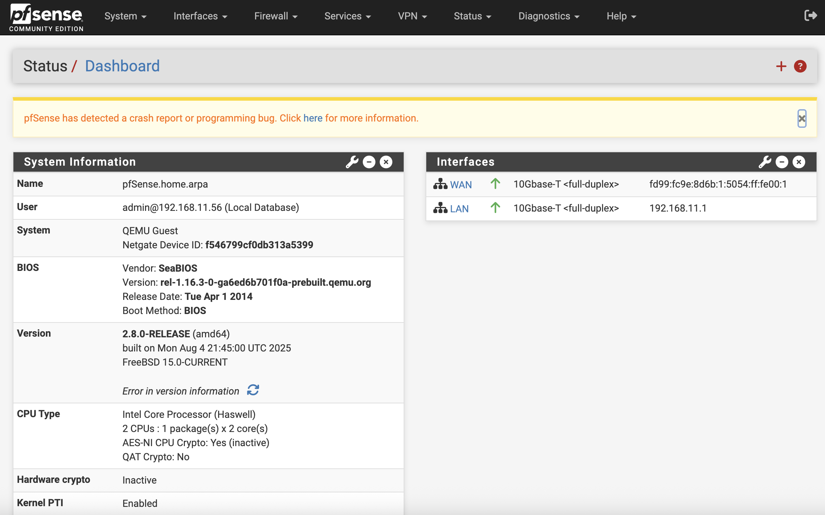Viewport: 825px width, 515px height.
Task: Click the LAN network icon
Action: (x=440, y=208)
